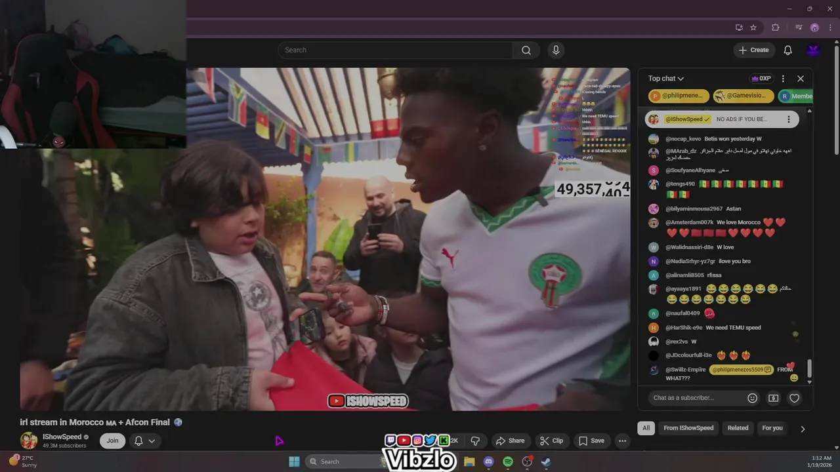This screenshot has width=840, height=472.
Task: Click the Super Chat dollar icon
Action: [774, 398]
